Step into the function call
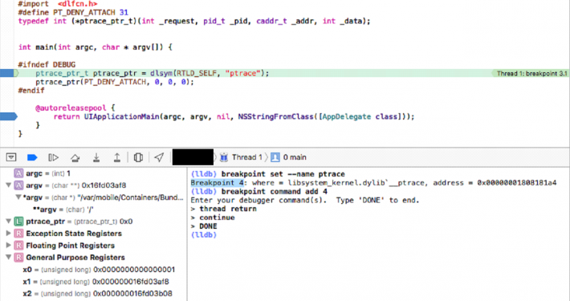The height and width of the screenshot is (301, 570). [96, 157]
